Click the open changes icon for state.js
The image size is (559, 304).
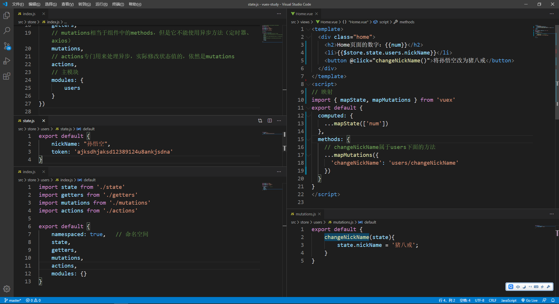[x=260, y=121]
